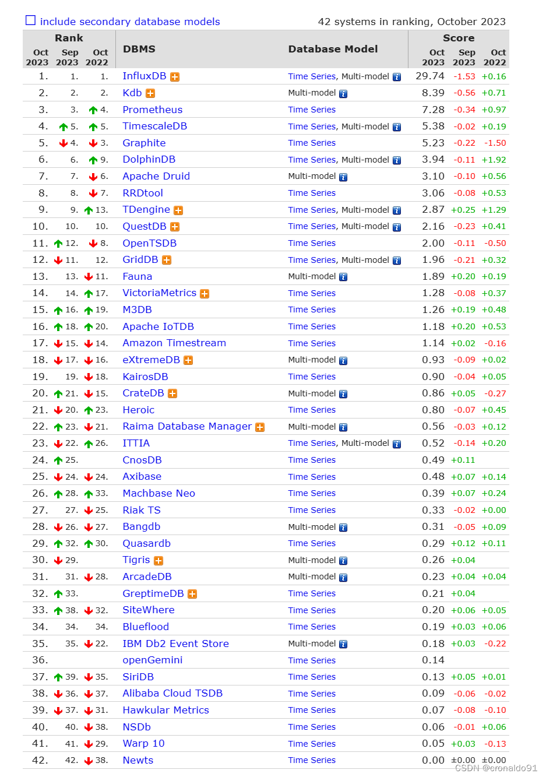Click the orange plus icon beside eXtremeDB
Viewport: 546px width, 777px height.
pos(188,361)
